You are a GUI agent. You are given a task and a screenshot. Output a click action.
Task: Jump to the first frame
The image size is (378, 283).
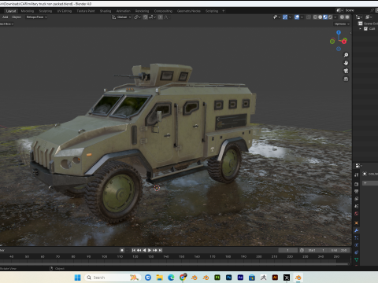tap(134, 250)
